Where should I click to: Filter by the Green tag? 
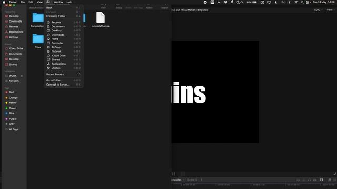click(x=13, y=108)
